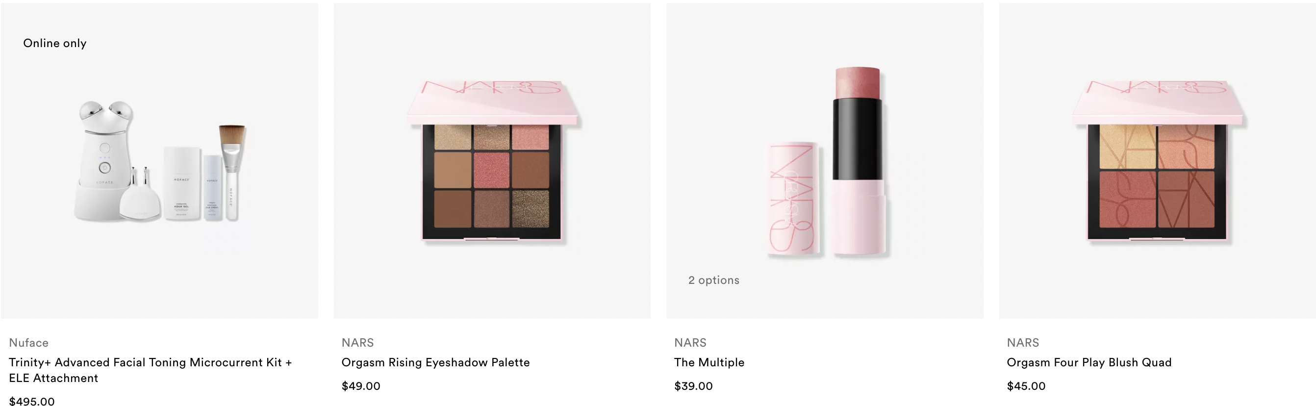Click the Online only badge
Screen dimensions: 1316x406
(54, 44)
